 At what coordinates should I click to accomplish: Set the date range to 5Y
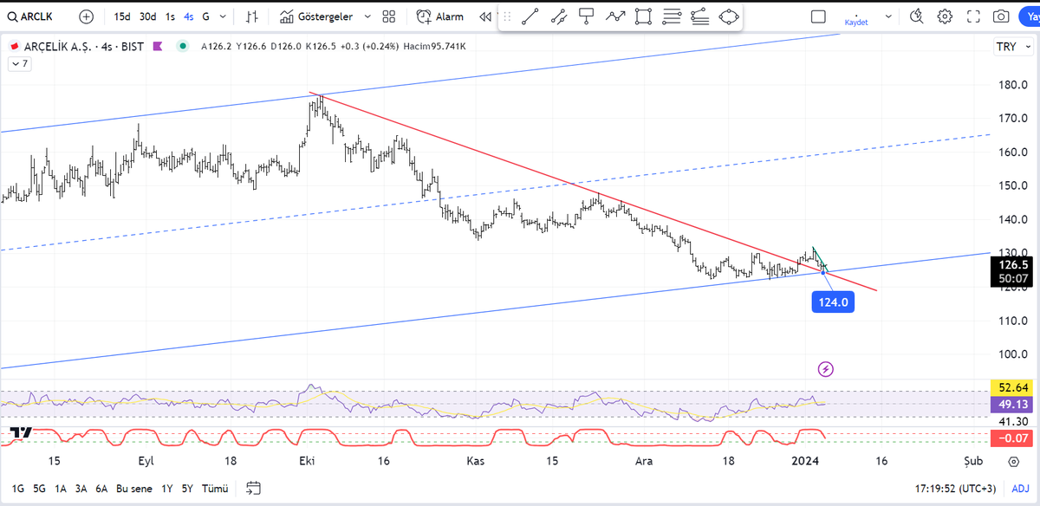pos(187,489)
